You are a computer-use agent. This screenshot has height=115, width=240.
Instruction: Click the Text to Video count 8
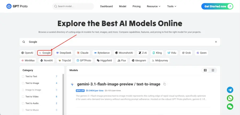click(57, 97)
